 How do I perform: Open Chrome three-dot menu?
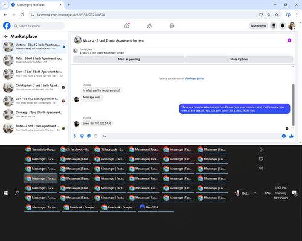(297, 14)
